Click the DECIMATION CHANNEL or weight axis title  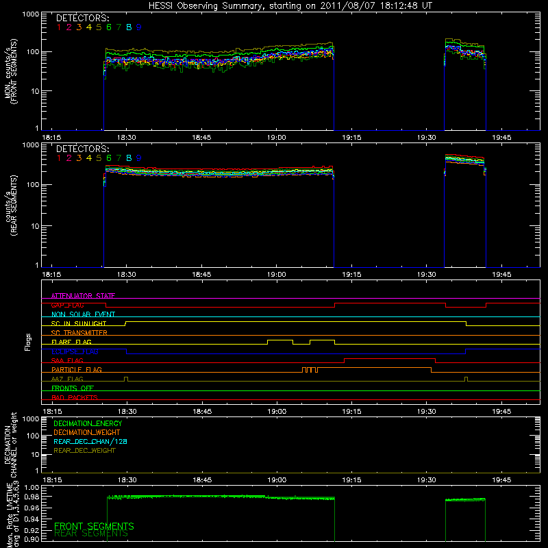[10, 445]
